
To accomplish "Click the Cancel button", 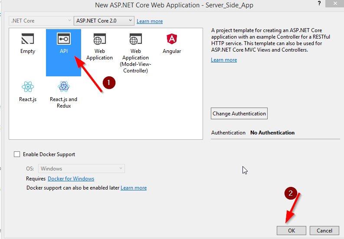I will point(324,231).
